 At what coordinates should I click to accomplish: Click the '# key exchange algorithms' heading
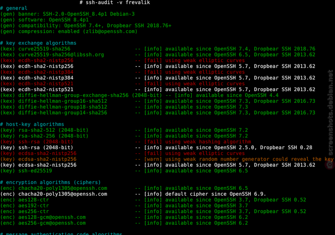coord(38,43)
